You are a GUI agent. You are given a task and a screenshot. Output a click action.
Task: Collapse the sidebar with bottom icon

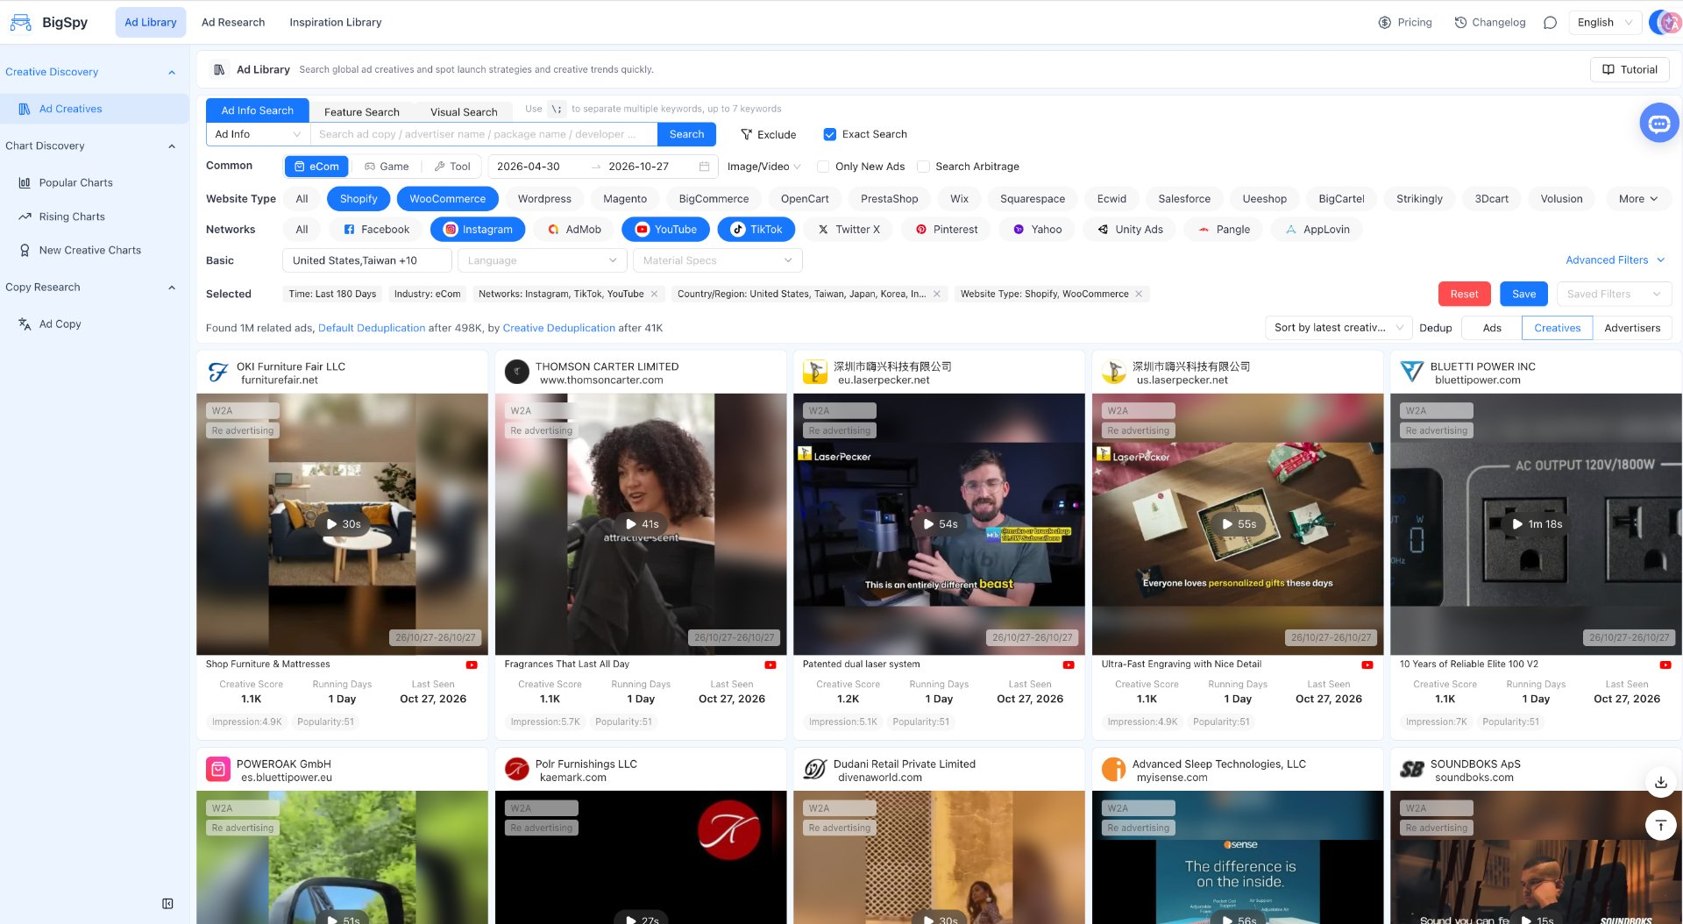pyautogui.click(x=167, y=904)
